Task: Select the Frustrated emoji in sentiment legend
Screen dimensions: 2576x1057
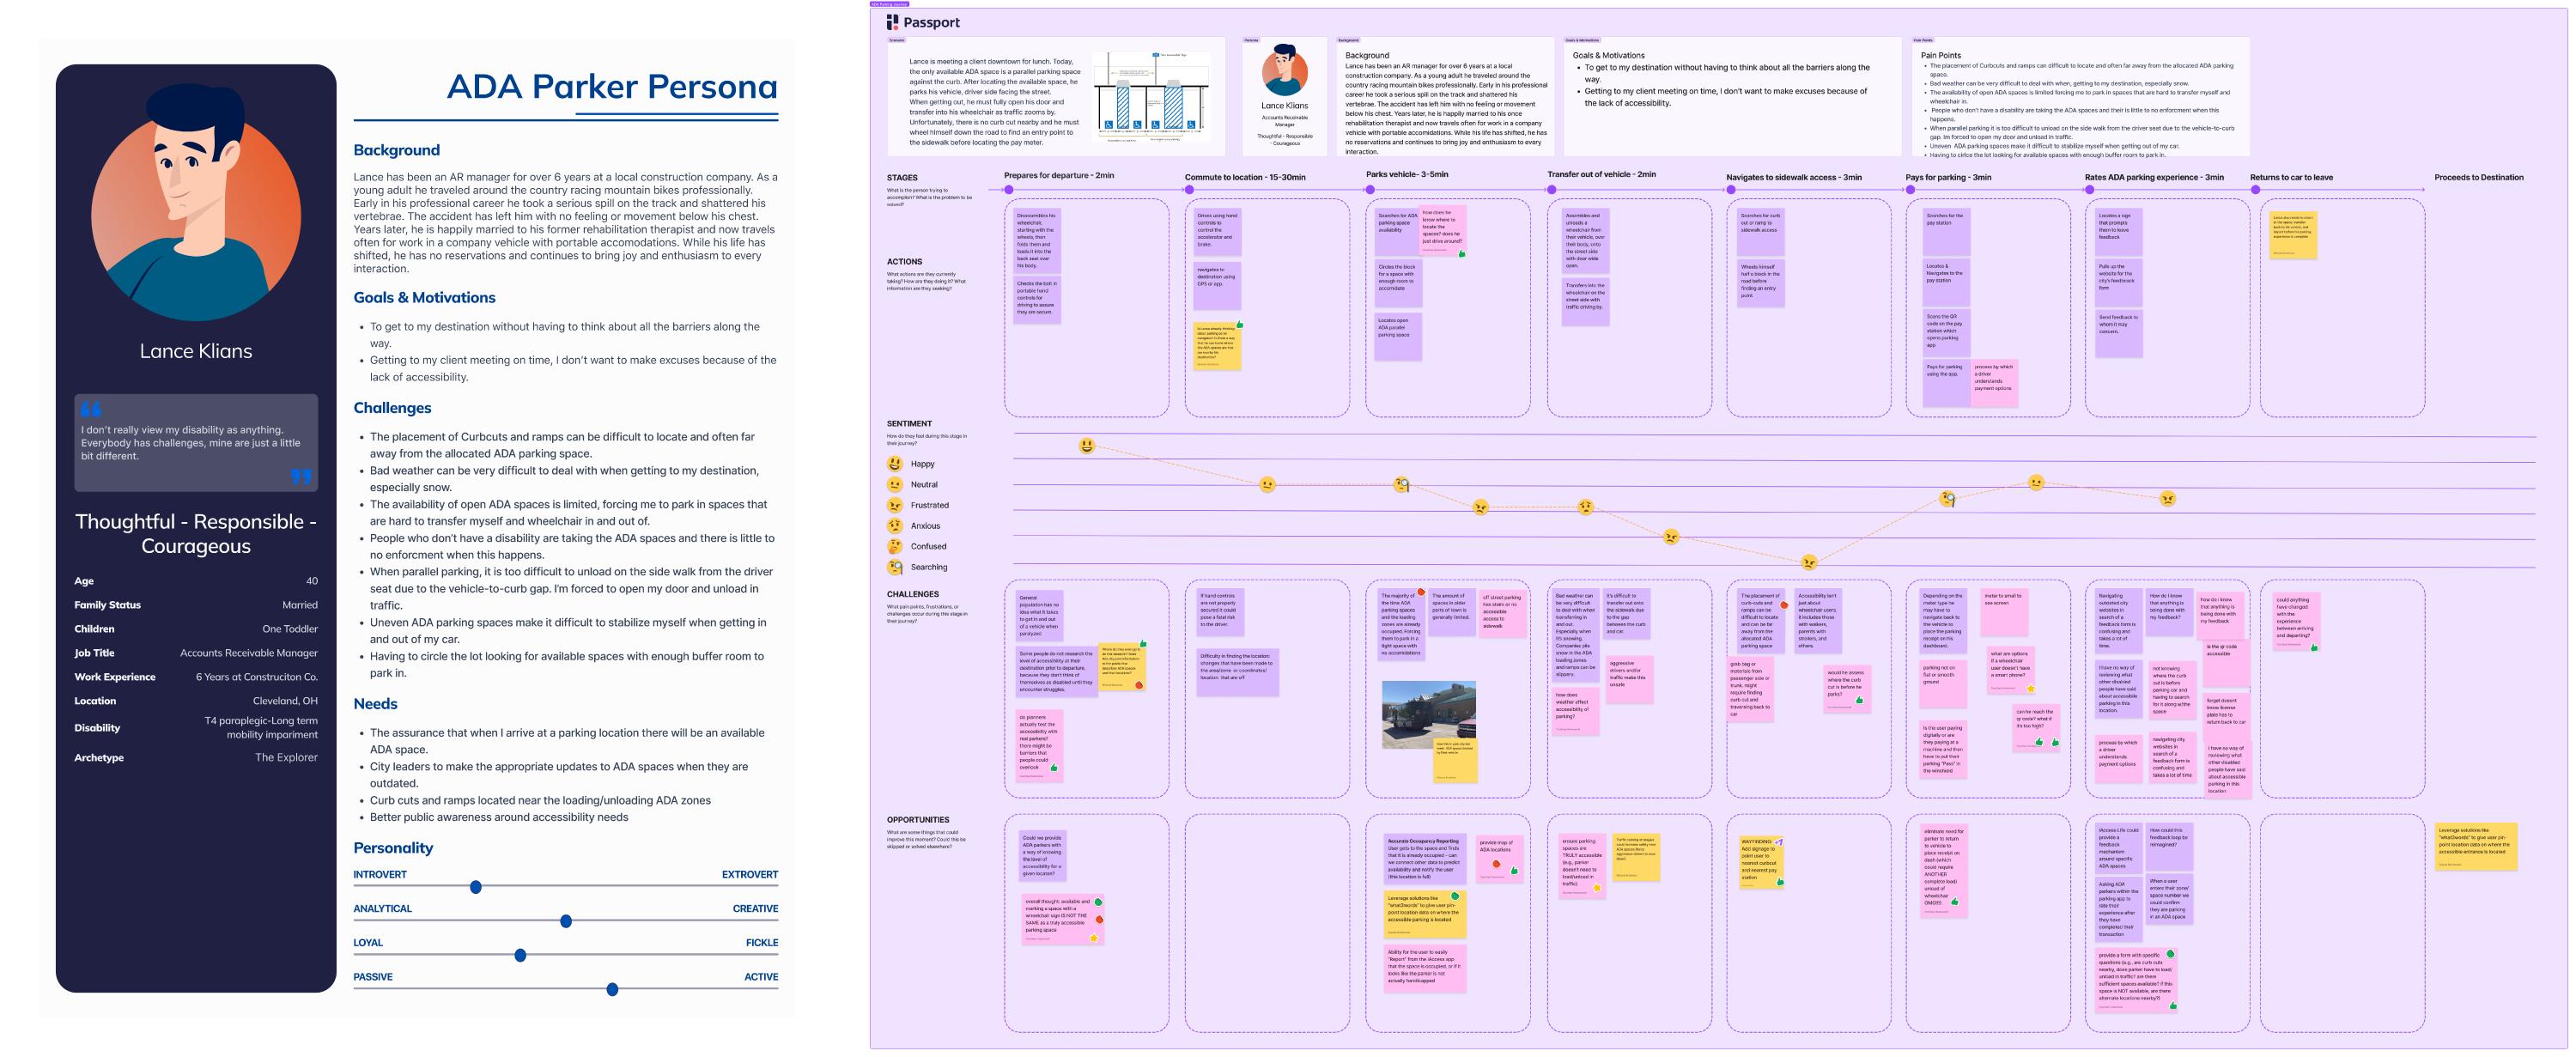Action: 895,505
